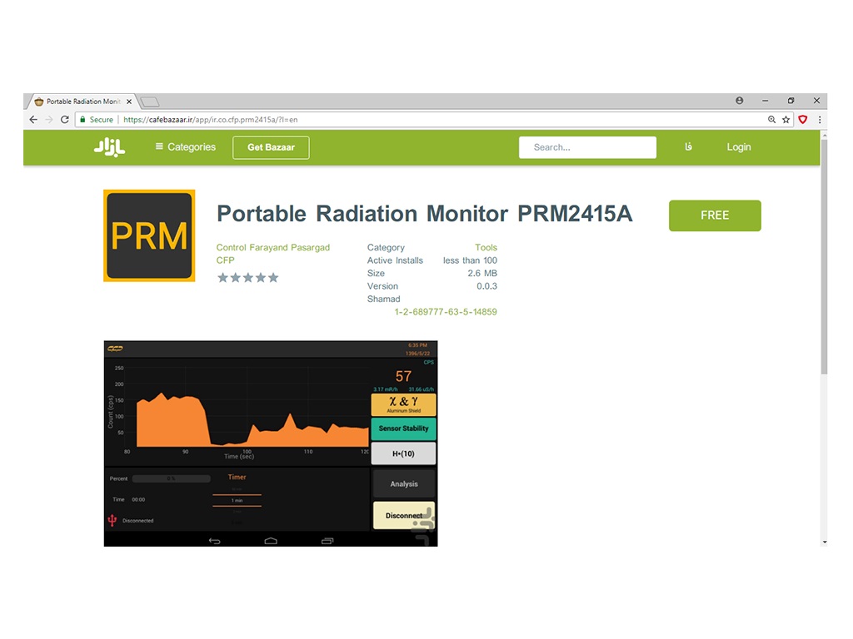853x639 pixels.
Task: Click the browser forward arrow
Action: click(49, 120)
